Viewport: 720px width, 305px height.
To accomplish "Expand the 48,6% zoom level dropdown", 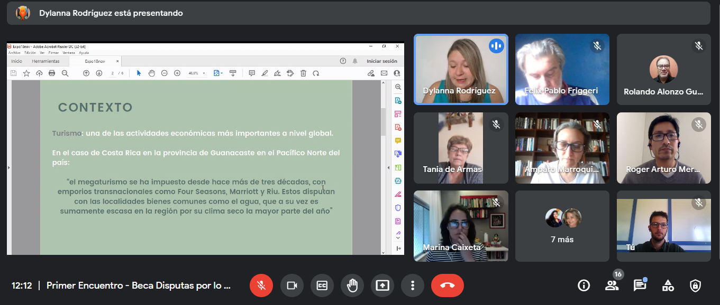I will [x=204, y=73].
